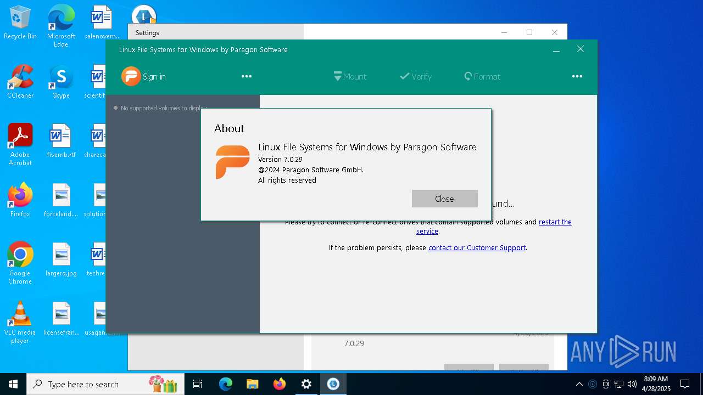Show hidden system tray icons

(x=579, y=384)
